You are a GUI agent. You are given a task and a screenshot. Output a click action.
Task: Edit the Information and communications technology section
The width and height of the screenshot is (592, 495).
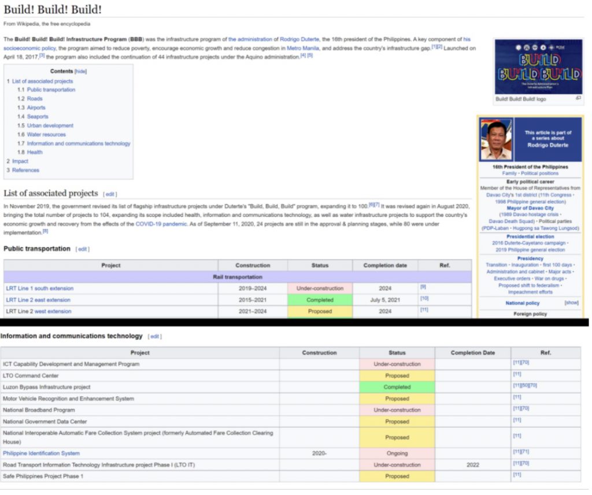coord(154,337)
